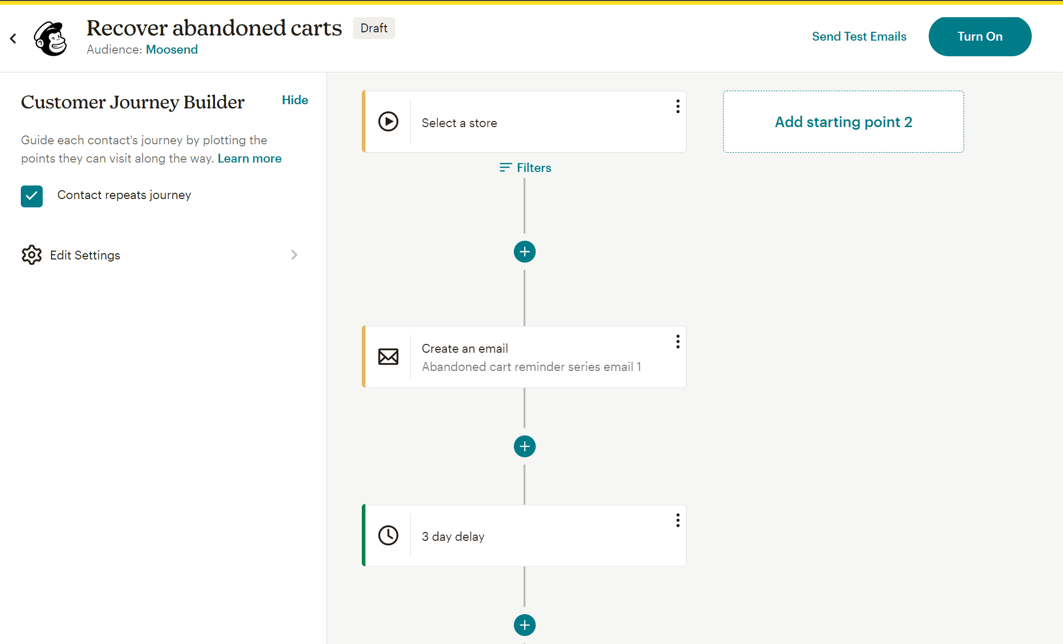Image resolution: width=1063 pixels, height=644 pixels.
Task: Open the Edit Settings gear icon
Action: [32, 255]
